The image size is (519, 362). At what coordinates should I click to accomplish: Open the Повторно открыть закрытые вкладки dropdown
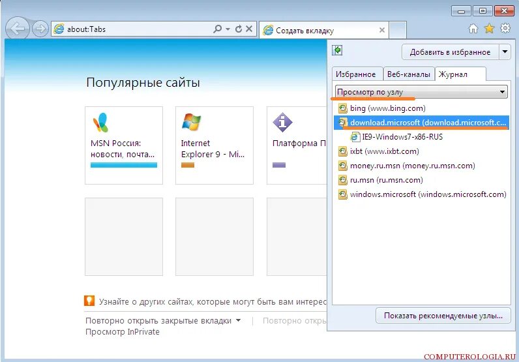(163, 321)
